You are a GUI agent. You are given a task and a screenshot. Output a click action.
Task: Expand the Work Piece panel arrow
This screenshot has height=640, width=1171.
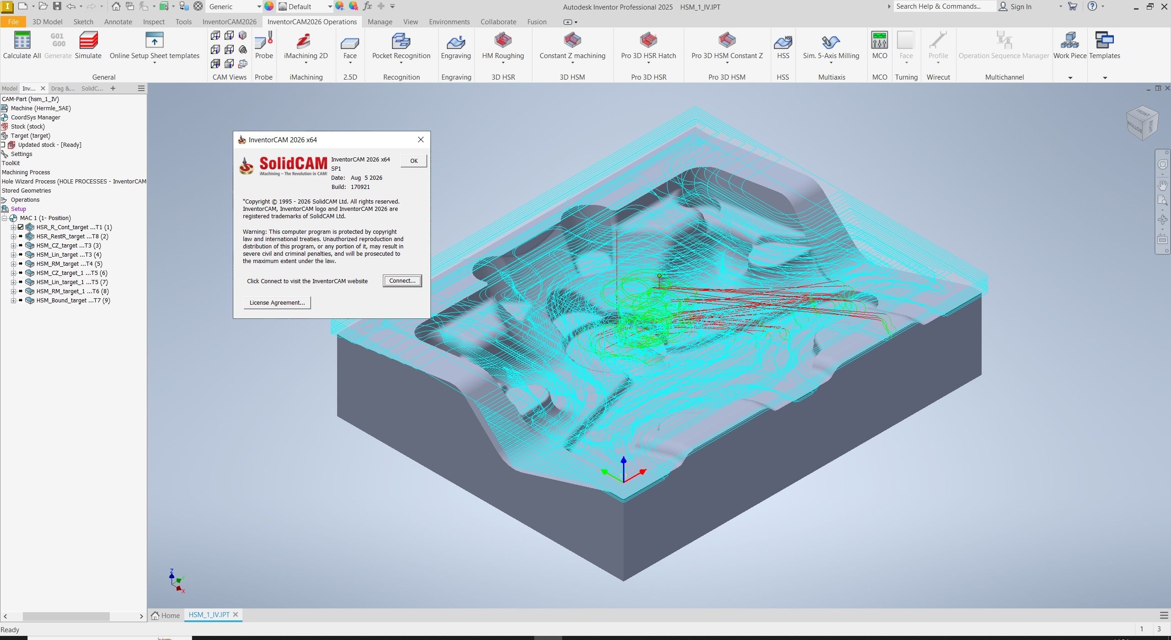click(x=1070, y=77)
